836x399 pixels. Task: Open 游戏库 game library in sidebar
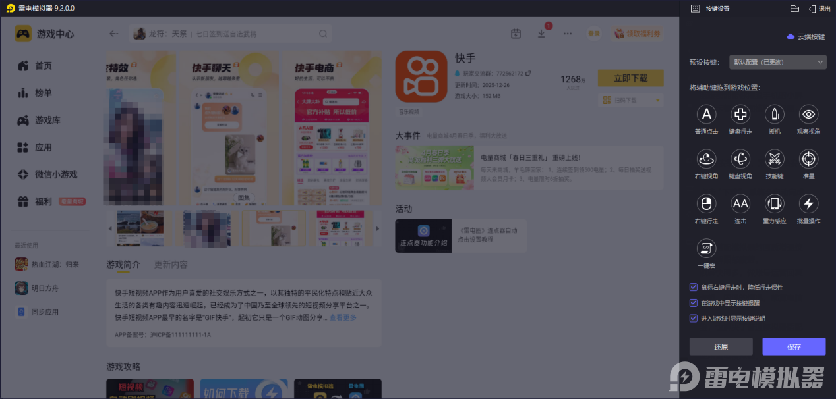click(39, 120)
